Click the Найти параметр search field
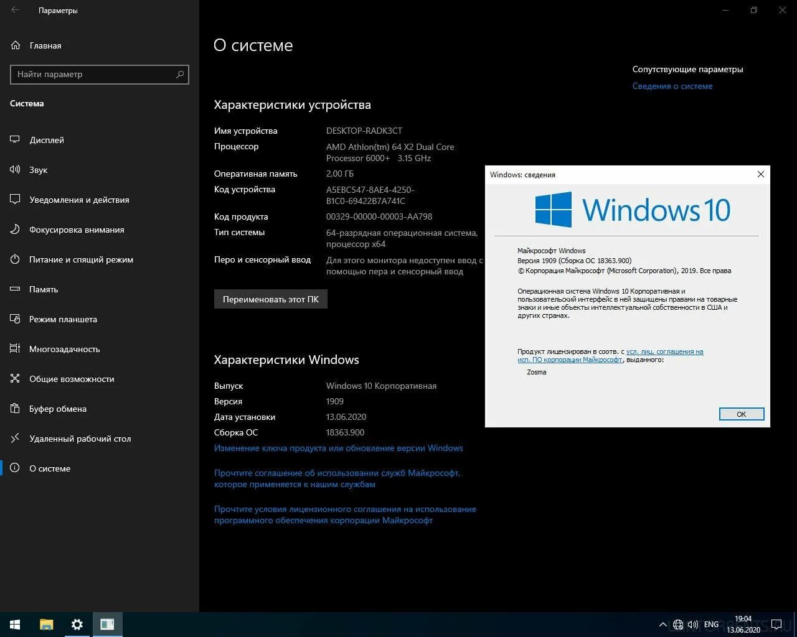The image size is (797, 637). point(100,74)
